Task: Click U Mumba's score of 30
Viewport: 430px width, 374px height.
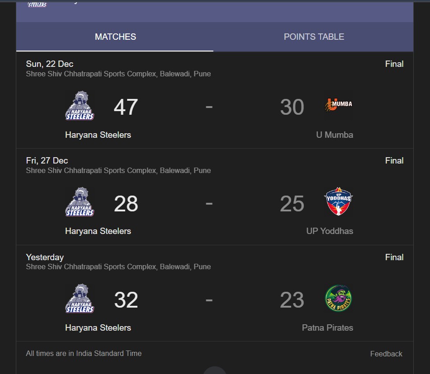Action: 292,107
